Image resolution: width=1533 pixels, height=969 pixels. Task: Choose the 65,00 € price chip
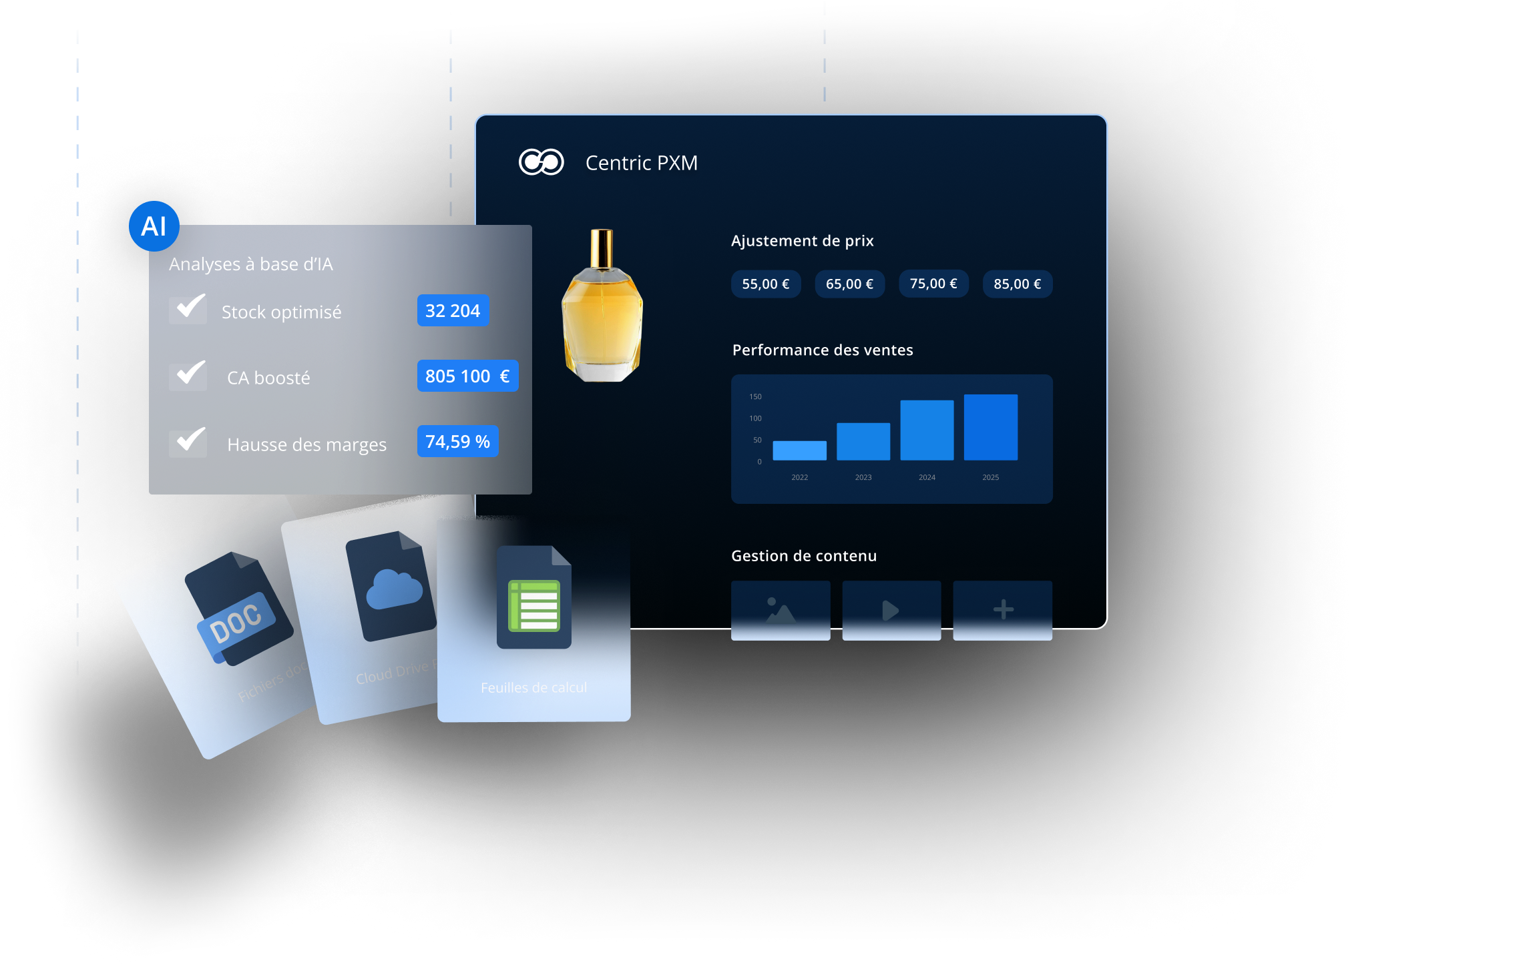[849, 284]
